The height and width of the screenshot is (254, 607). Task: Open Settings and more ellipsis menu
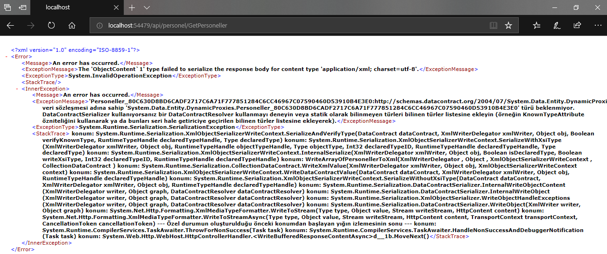pyautogui.click(x=598, y=25)
